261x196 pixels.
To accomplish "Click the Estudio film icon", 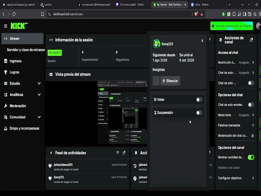I will [x=6, y=83].
